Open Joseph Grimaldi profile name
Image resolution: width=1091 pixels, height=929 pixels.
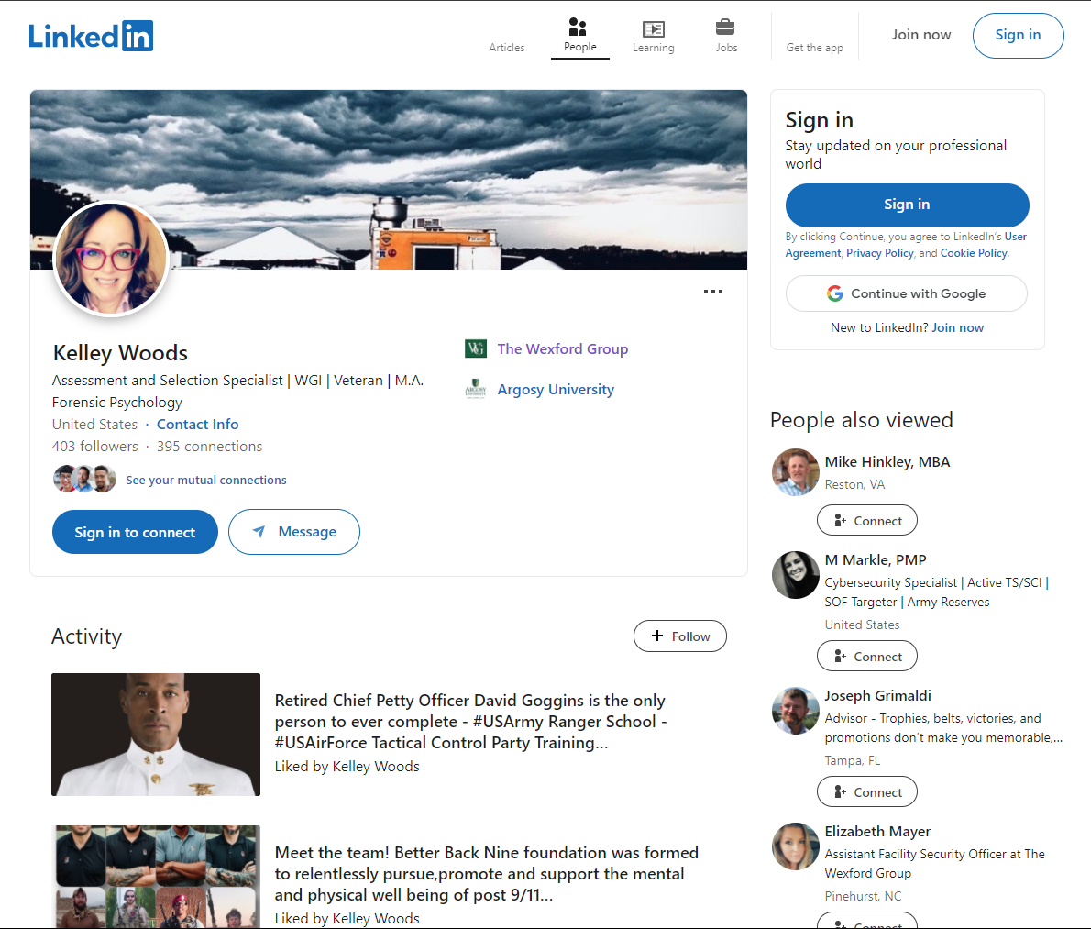tap(877, 696)
